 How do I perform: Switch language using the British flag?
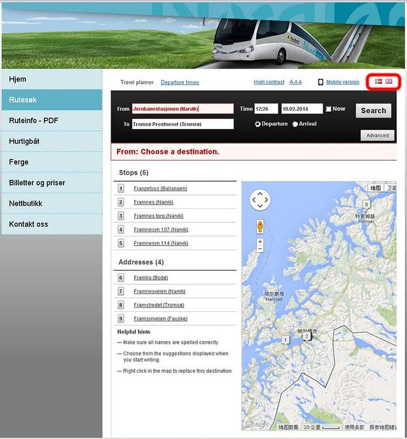[x=389, y=82]
